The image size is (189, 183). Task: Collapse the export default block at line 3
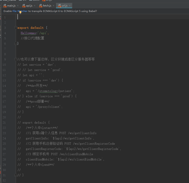click(x=16, y=28)
